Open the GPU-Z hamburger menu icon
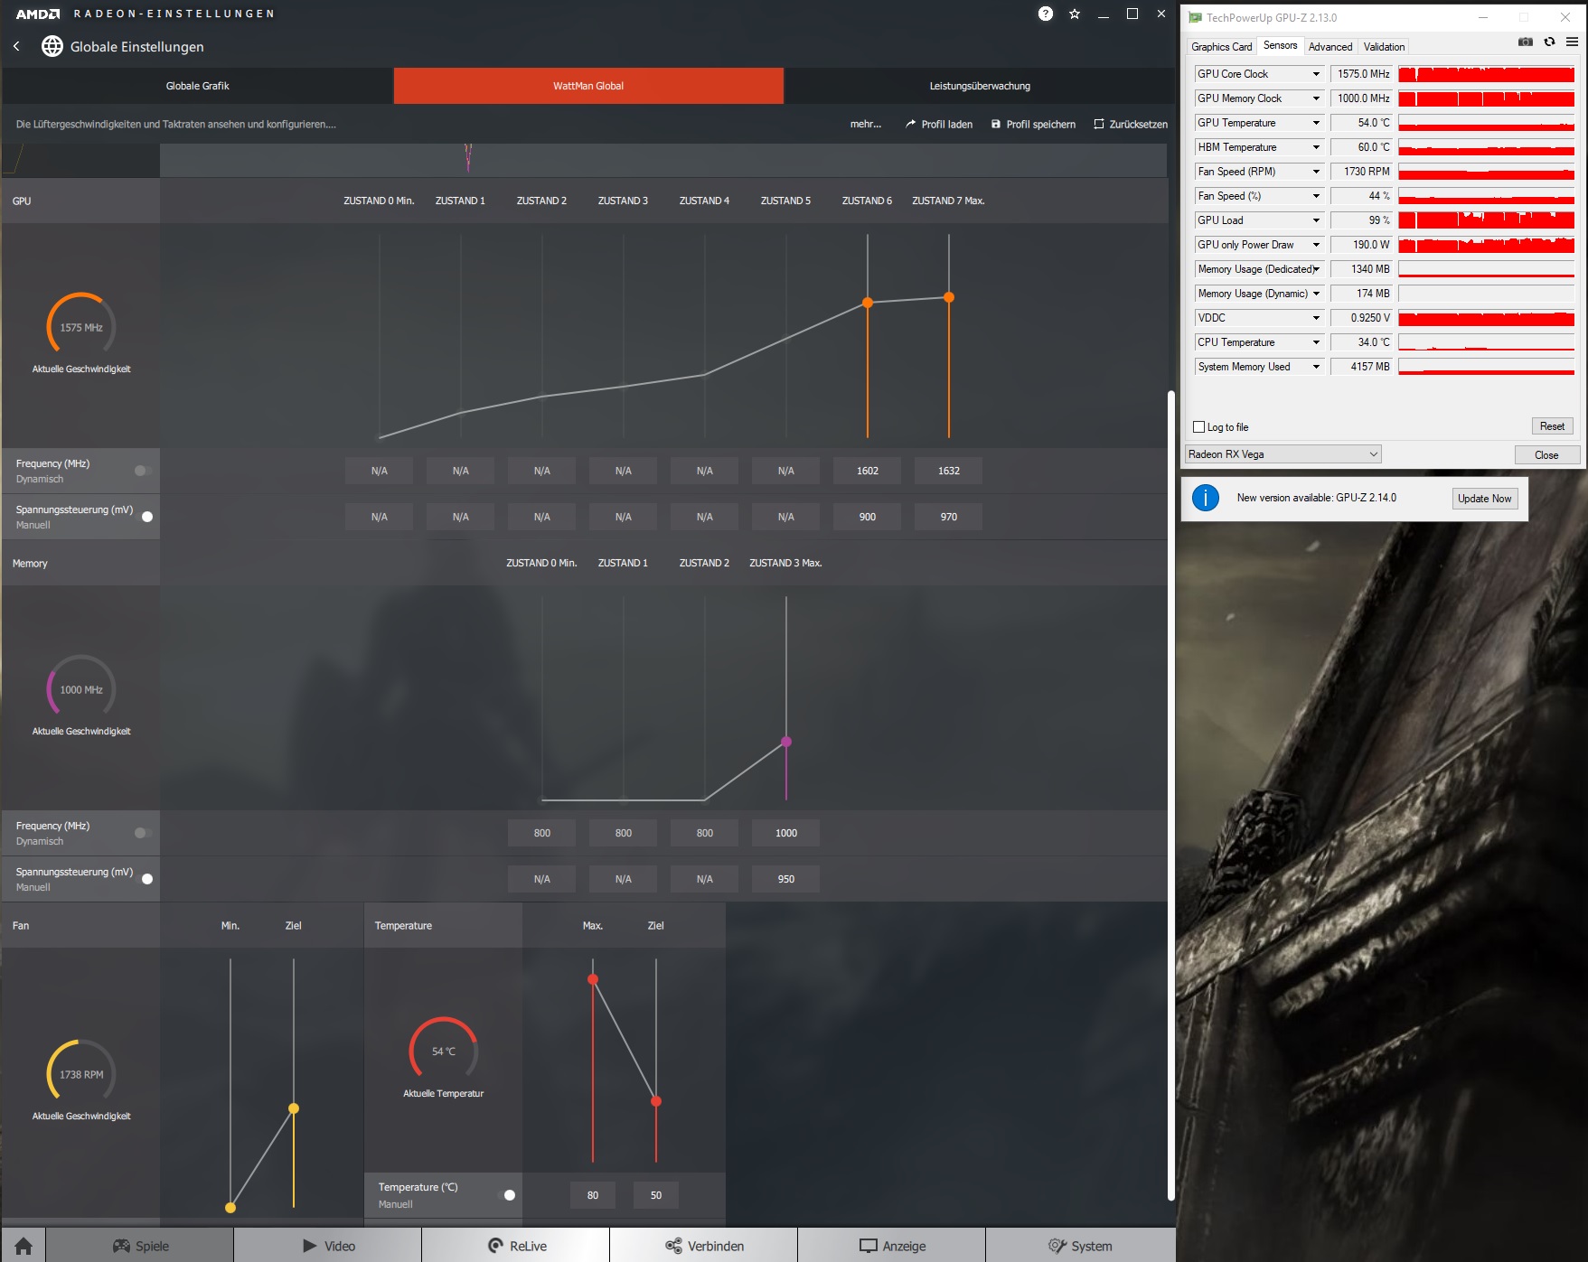This screenshot has width=1588, height=1262. coord(1573,42)
